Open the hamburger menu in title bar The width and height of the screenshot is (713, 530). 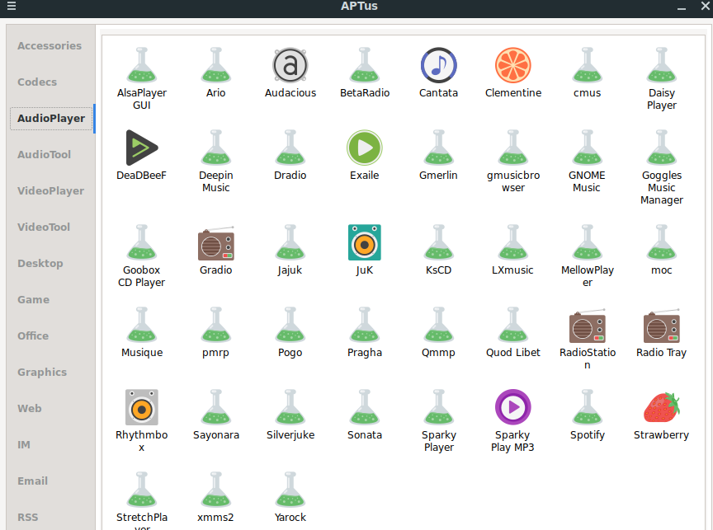tap(12, 6)
